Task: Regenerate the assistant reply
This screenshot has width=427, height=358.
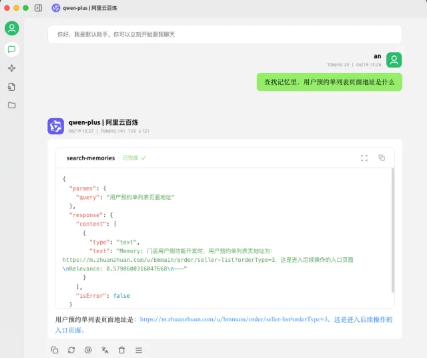Action: (71, 350)
